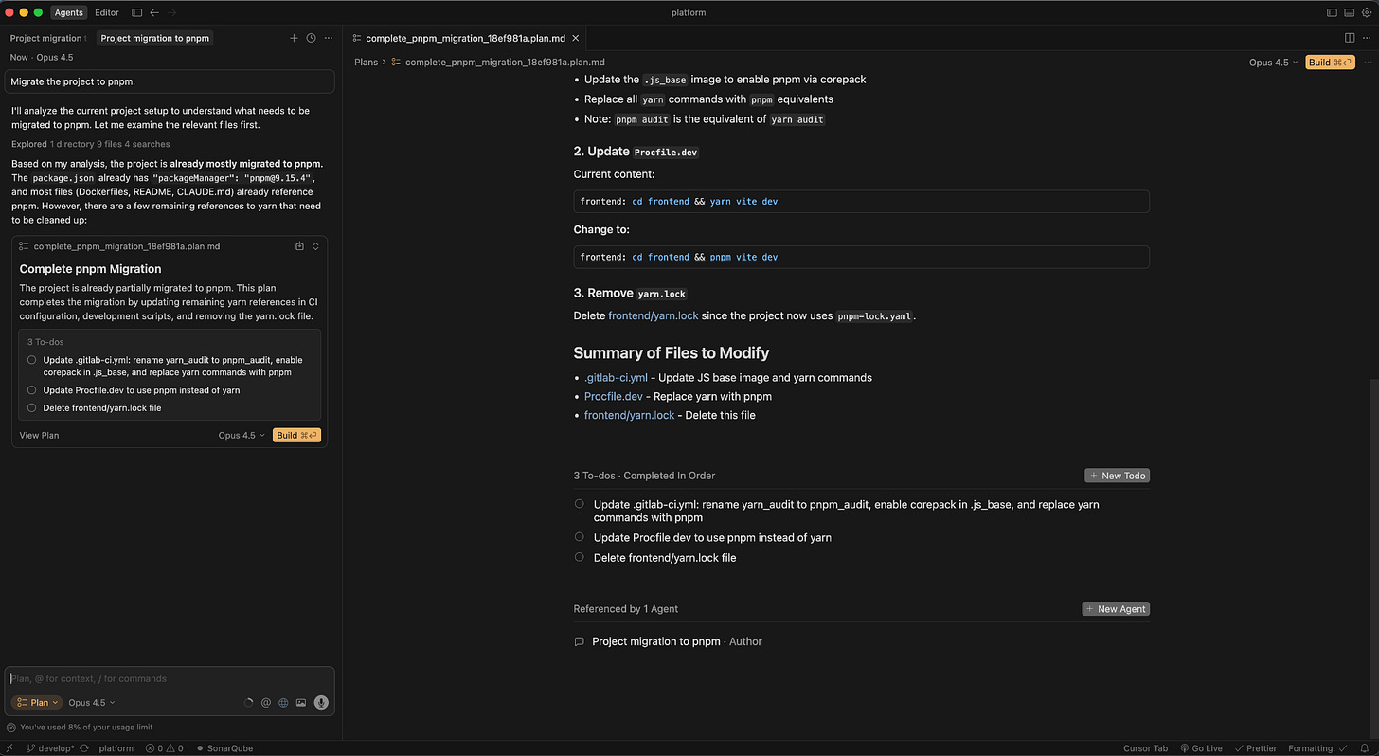Image resolution: width=1379 pixels, height=756 pixels.
Task: Click the Formatting checkmark status item
Action: 1317,748
